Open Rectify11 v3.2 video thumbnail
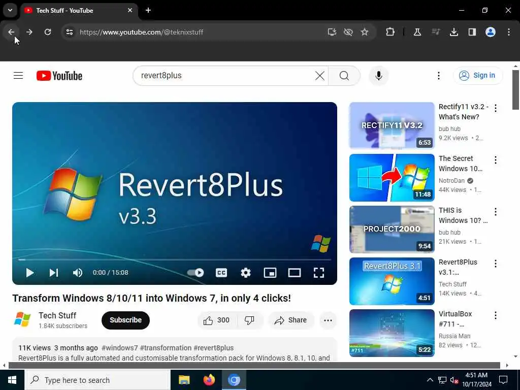The width and height of the screenshot is (520, 390). (392, 126)
